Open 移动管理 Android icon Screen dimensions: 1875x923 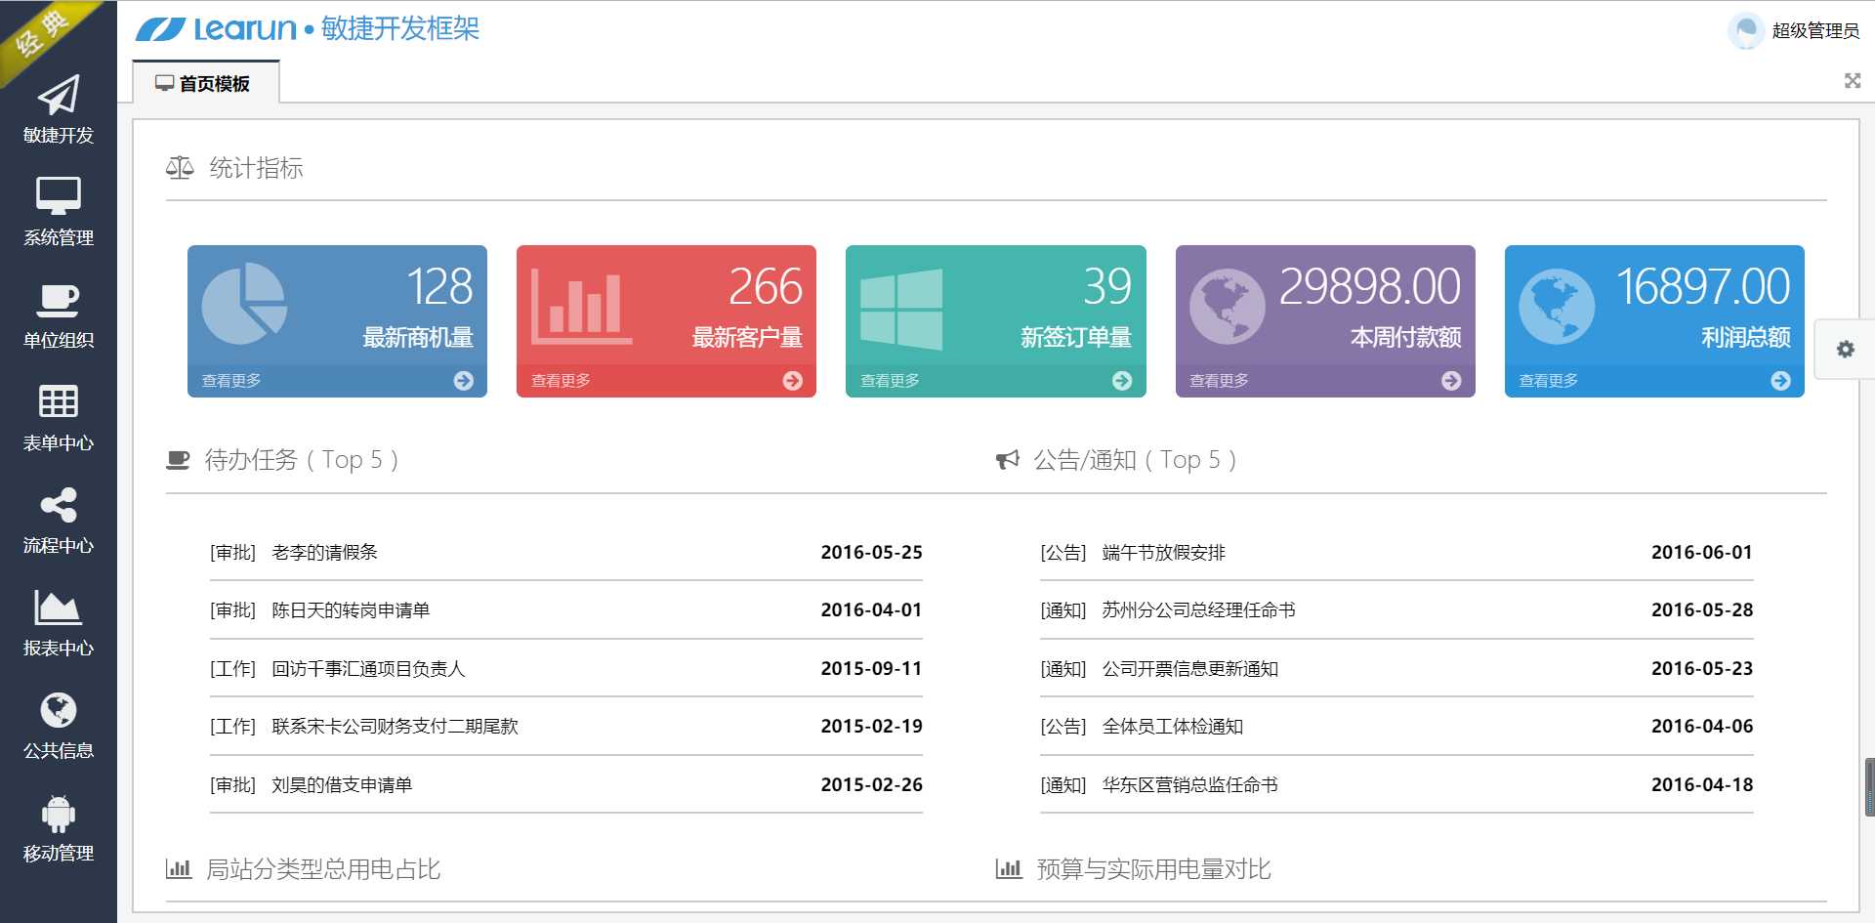(58, 814)
